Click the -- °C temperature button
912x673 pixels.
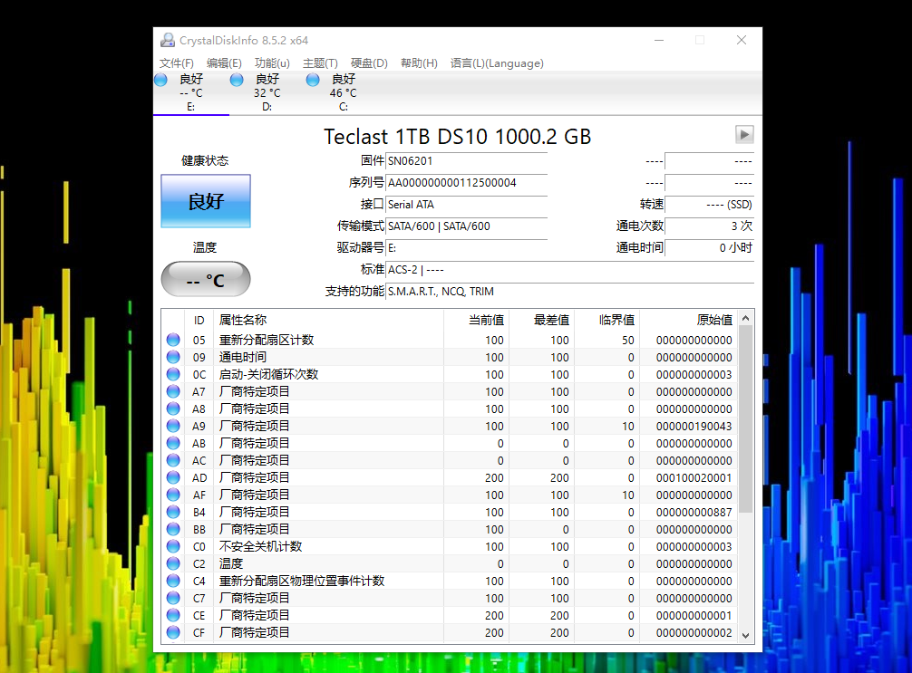206,280
